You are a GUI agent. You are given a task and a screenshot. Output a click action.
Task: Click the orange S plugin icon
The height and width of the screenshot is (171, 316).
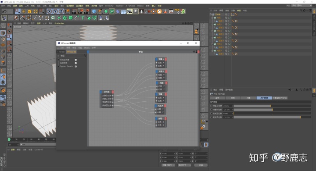pyautogui.click(x=159, y=11)
